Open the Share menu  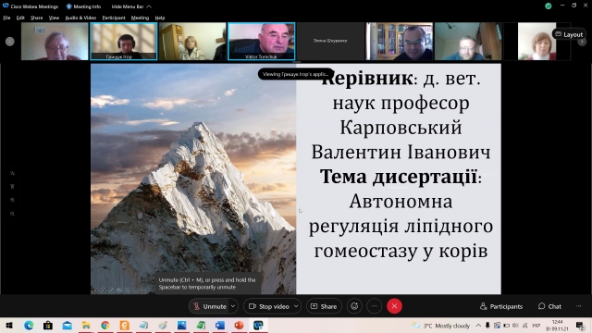click(x=37, y=18)
